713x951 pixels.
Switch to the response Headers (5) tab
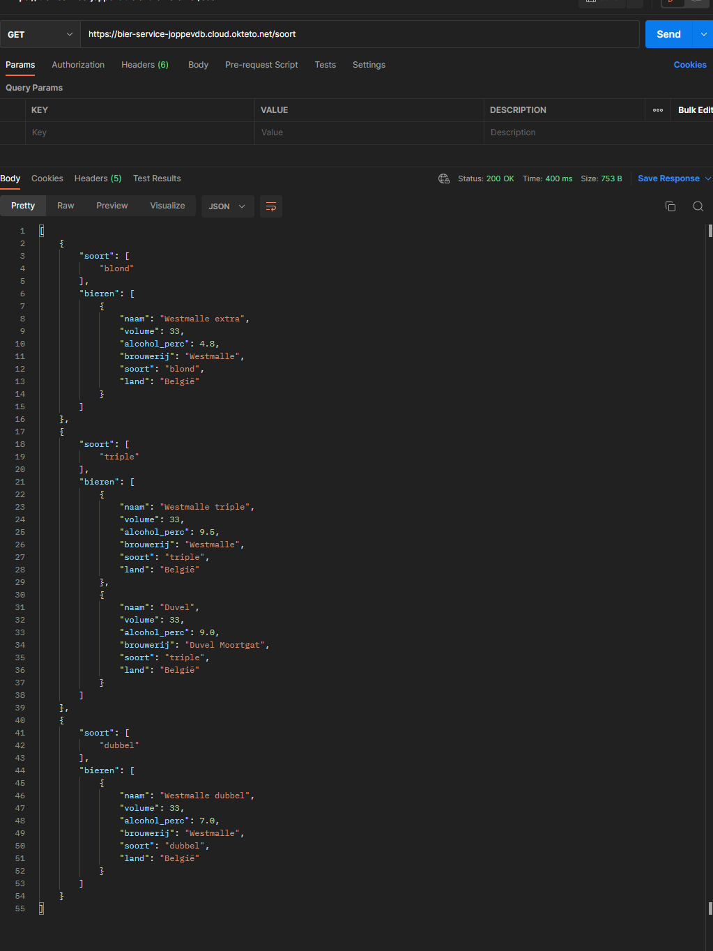pyautogui.click(x=98, y=178)
